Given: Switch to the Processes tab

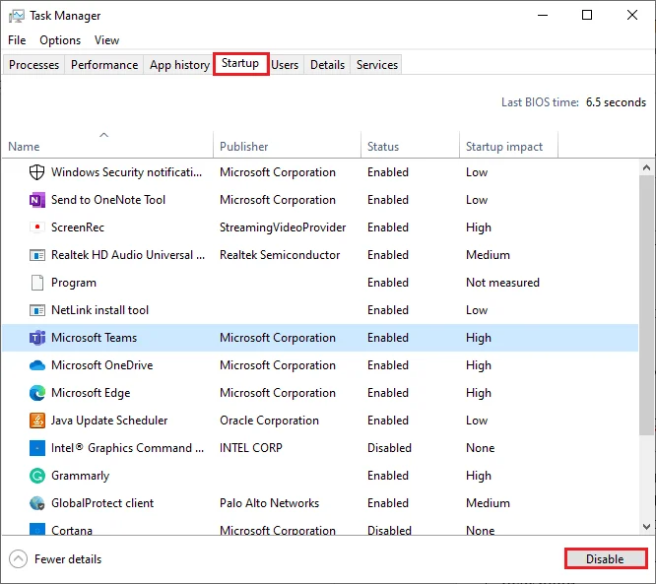Looking at the screenshot, I should [33, 65].
